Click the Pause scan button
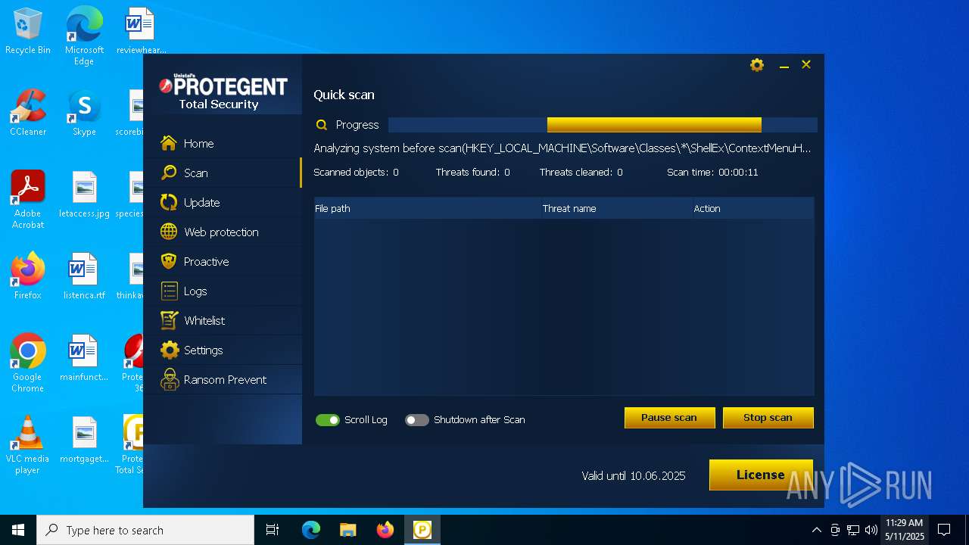This screenshot has width=969, height=545. [x=669, y=418]
